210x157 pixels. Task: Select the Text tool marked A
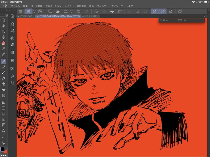(x=3, y=131)
